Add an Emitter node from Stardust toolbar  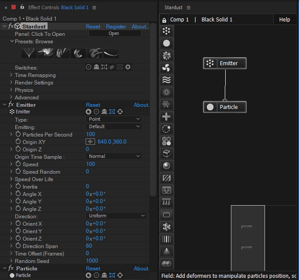tap(166, 31)
